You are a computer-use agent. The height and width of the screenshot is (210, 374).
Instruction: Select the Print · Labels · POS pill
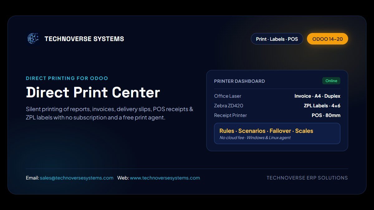pyautogui.click(x=277, y=39)
